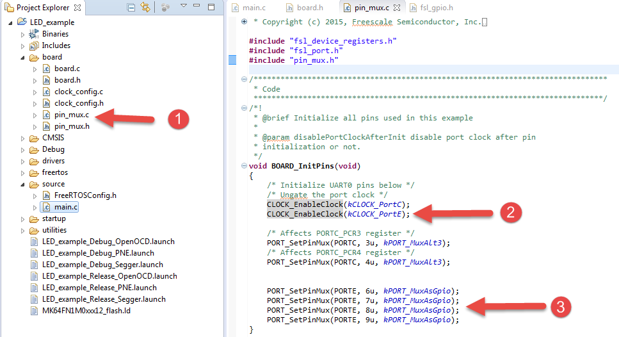Click the Binaries icon
The height and width of the screenshot is (337, 619).
34,34
